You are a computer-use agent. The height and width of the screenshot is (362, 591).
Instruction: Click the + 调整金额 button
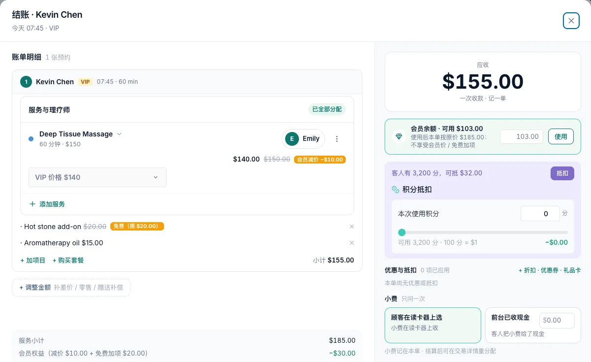(x=71, y=287)
